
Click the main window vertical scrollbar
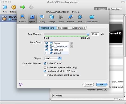125,36
